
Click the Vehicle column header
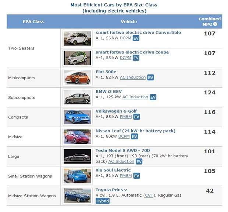(x=129, y=22)
